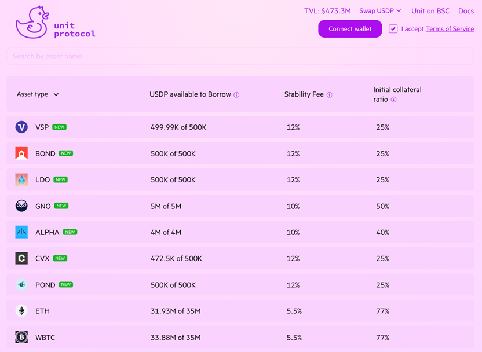The height and width of the screenshot is (352, 482).
Task: Click the NEW badge beside LDO
Action: point(61,179)
